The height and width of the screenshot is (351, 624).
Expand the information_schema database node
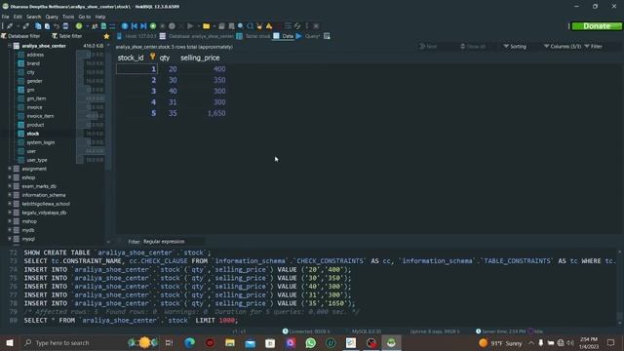click(10, 195)
